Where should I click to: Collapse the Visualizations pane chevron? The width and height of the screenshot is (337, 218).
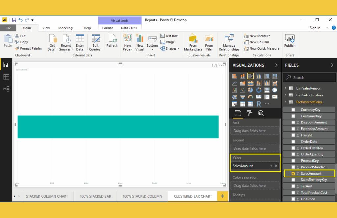[276, 65]
